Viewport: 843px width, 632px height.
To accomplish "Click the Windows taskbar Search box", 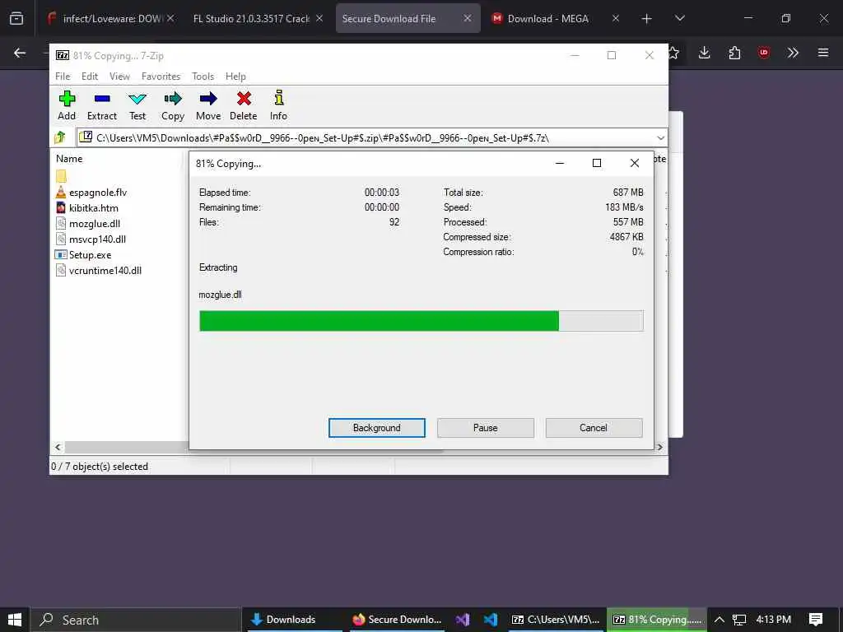I will click(136, 620).
